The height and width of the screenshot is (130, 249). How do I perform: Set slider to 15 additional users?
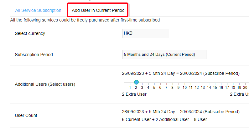(x=215, y=82)
